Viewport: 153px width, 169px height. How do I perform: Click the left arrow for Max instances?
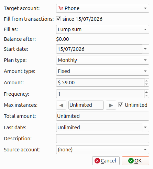click(x=61, y=105)
